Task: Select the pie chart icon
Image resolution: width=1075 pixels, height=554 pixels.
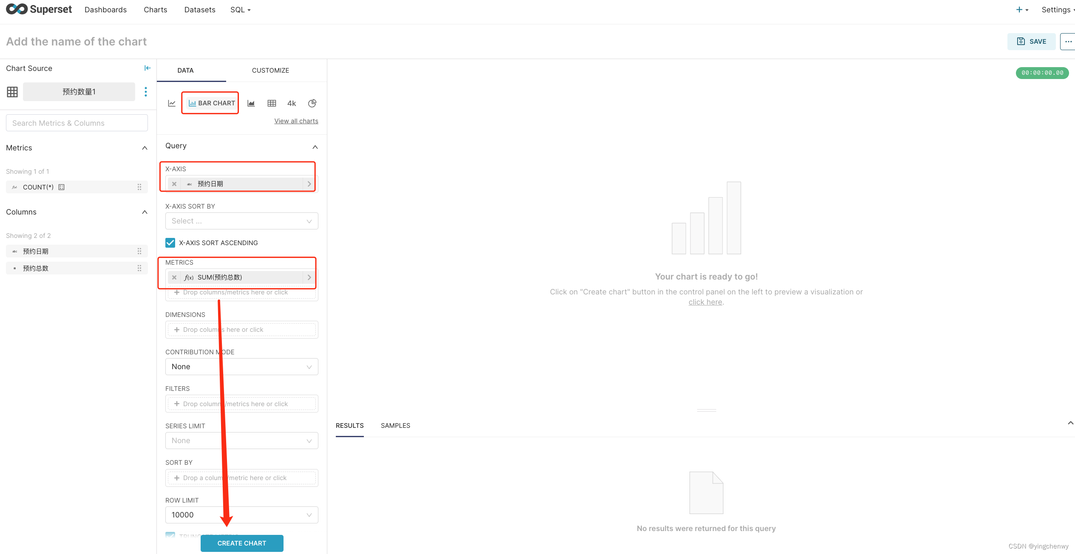Action: pyautogui.click(x=312, y=103)
